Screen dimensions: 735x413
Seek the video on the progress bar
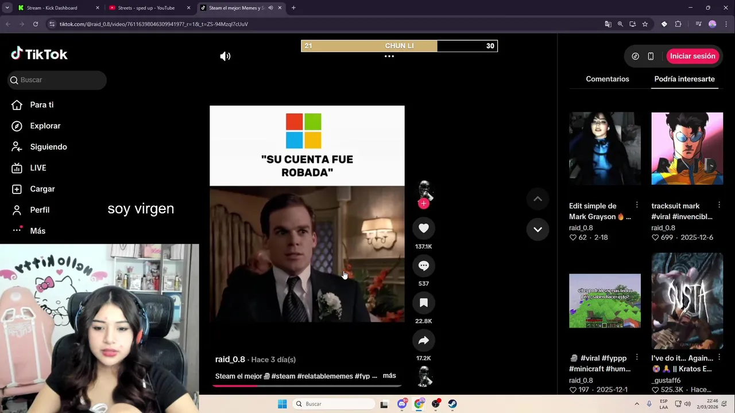tap(307, 385)
